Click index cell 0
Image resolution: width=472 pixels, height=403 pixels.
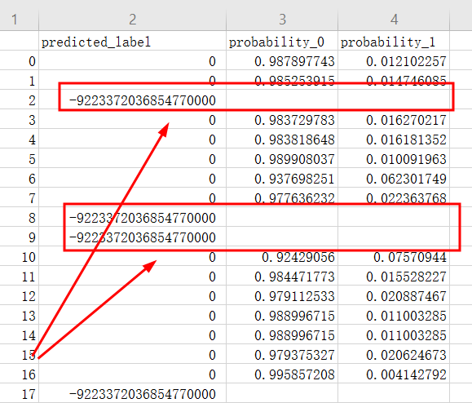point(20,61)
